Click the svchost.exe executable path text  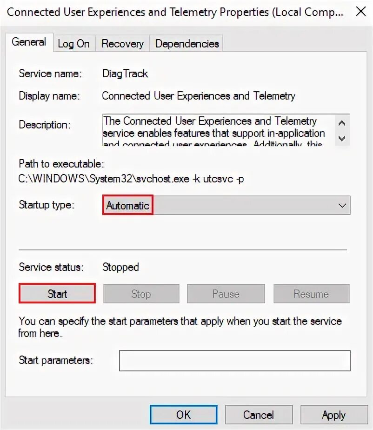click(131, 179)
